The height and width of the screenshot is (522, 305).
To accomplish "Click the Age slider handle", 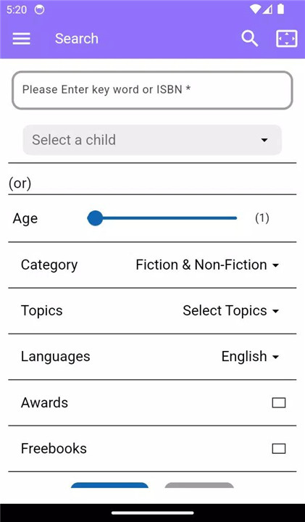I will [95, 218].
